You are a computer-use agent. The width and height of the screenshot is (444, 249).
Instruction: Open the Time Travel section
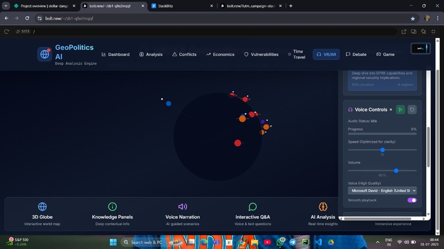point(297,54)
